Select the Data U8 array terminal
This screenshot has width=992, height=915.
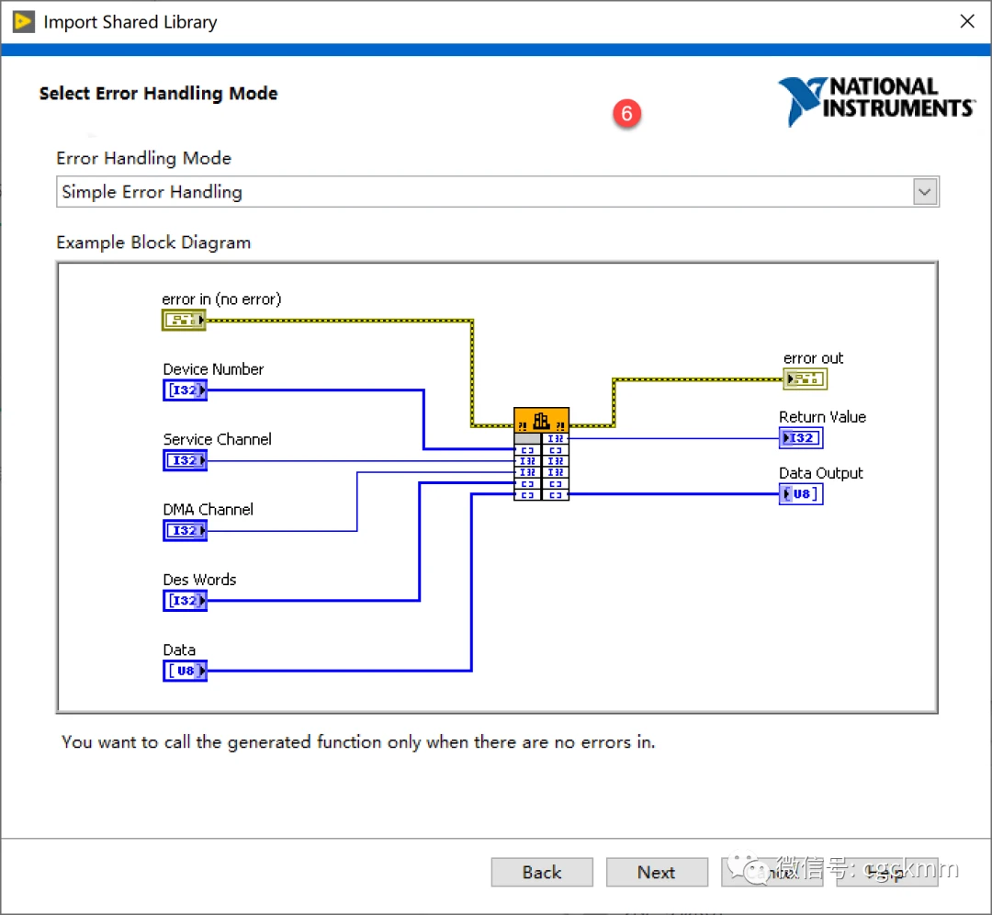pos(185,672)
